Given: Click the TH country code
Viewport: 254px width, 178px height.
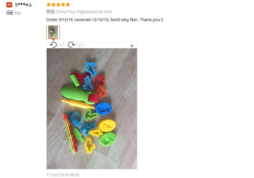Looking at the screenshot, I should point(18,13).
